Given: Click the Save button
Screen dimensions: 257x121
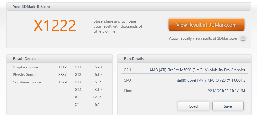Looking at the screenshot, I should (x=228, y=106).
